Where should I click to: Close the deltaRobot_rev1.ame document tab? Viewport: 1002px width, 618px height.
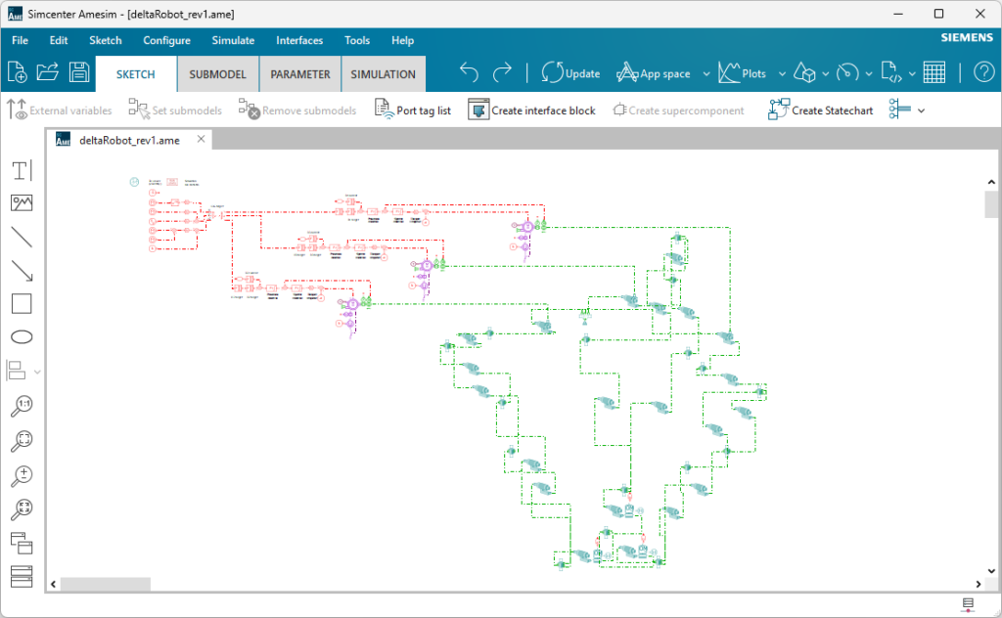201,139
